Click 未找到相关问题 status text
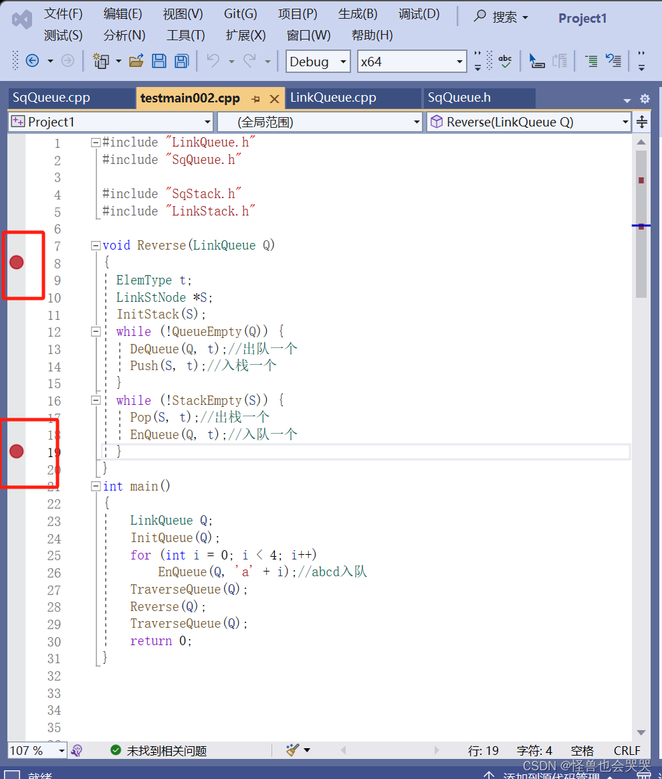Image resolution: width=662 pixels, height=779 pixels. coord(167,750)
